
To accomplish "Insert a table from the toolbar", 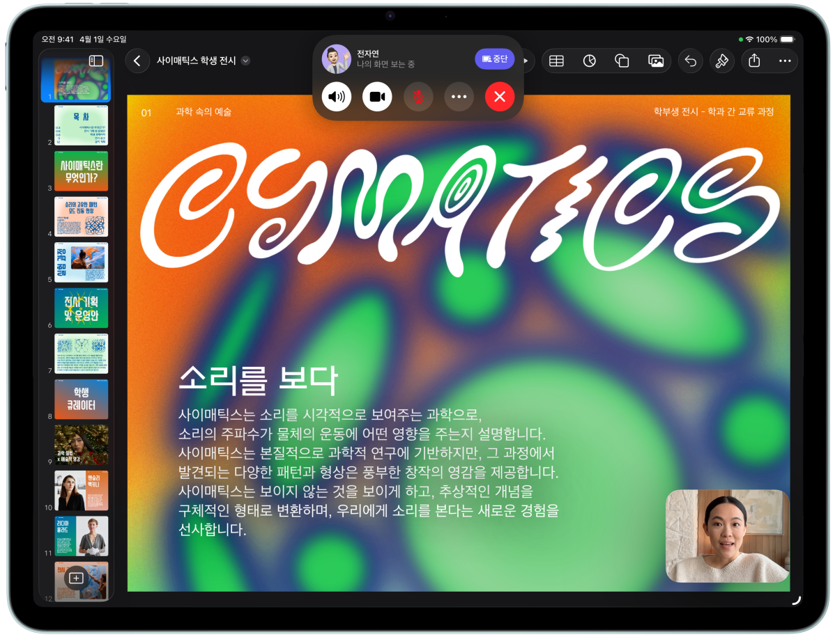I will 556,61.
